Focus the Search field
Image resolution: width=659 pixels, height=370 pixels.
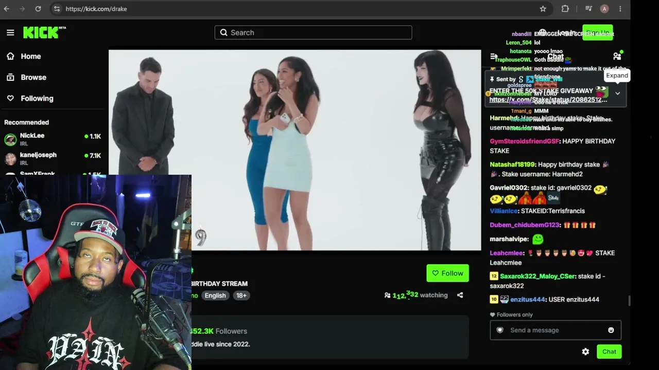[313, 32]
